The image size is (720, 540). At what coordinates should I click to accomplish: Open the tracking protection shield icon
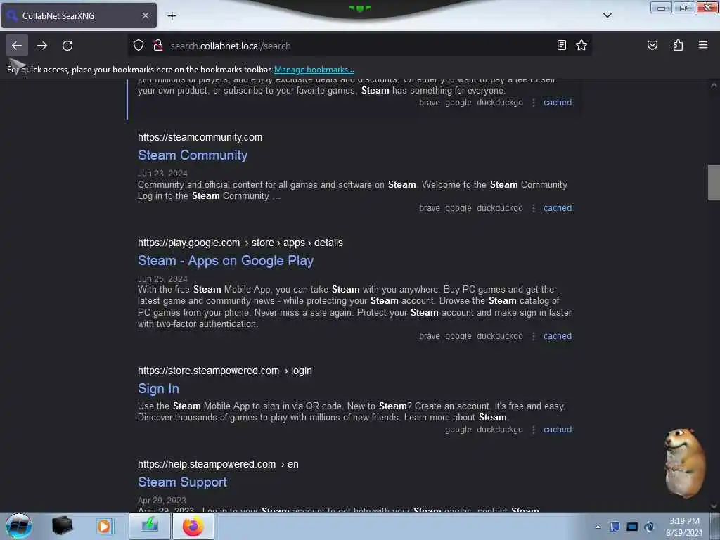point(139,45)
